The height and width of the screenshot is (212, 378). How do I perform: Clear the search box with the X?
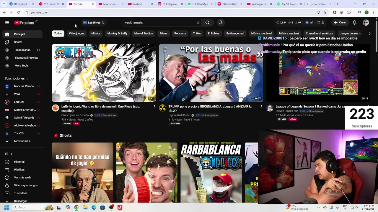click(x=198, y=23)
